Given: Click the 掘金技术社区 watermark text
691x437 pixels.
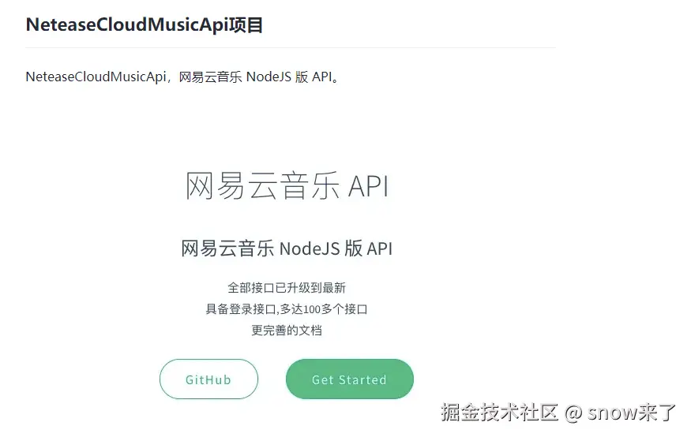Looking at the screenshot, I should coord(499,413).
